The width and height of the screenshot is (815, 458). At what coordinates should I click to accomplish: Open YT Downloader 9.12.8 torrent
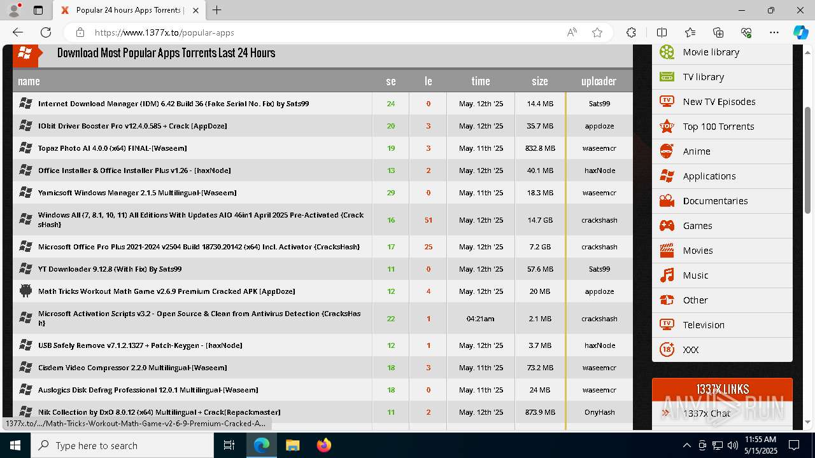(x=110, y=269)
